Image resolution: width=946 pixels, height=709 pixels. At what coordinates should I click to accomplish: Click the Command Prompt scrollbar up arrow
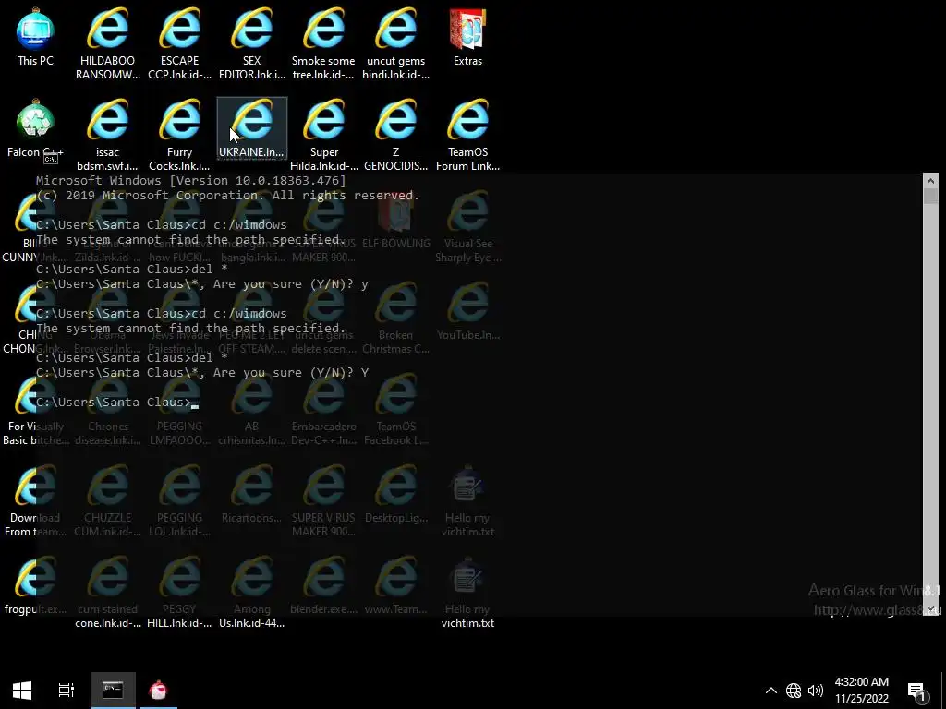click(930, 181)
